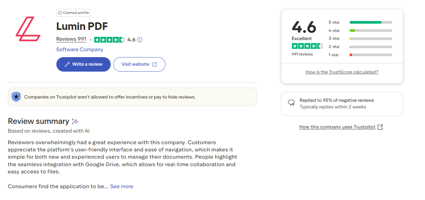Click the 2-star row to filter reviews
425x200 pixels.
[371, 47]
